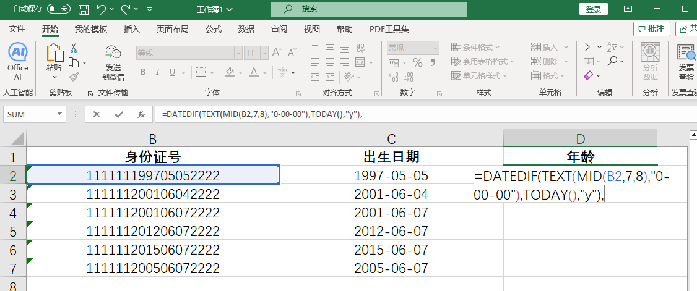Open Analyze Data (分析数据)

[x=650, y=62]
